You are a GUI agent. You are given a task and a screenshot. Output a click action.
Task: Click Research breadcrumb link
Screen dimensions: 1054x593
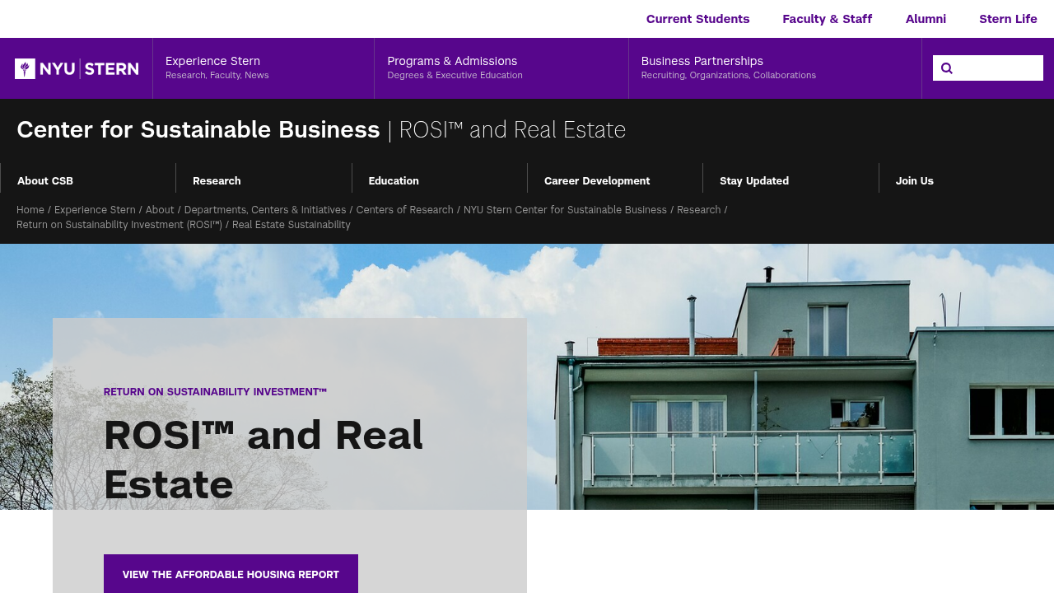coord(698,210)
